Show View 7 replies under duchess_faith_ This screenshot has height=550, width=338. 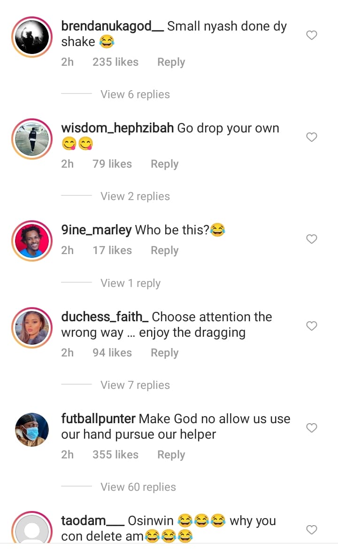pos(135,385)
